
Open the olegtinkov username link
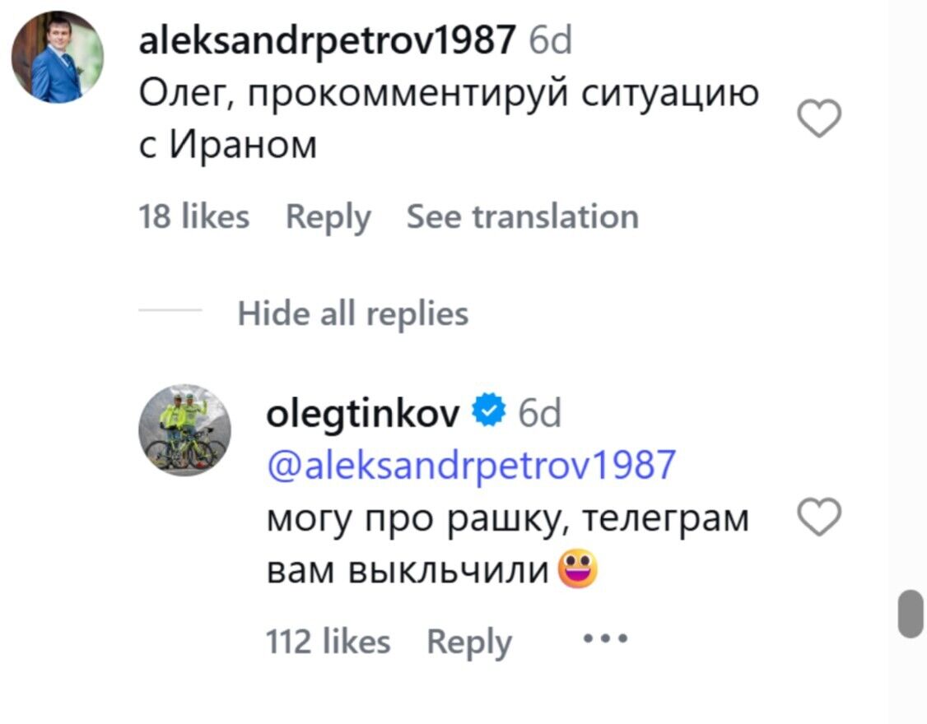tap(363, 413)
